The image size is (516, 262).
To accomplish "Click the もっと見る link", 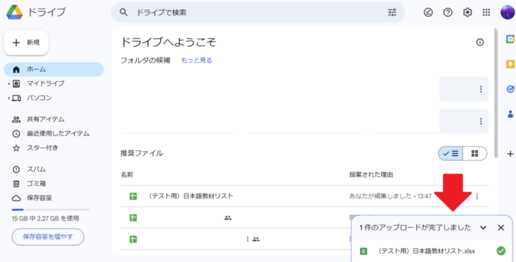I will pos(197,61).
